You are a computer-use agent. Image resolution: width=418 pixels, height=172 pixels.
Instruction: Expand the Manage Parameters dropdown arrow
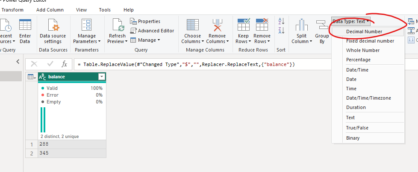[x=99, y=41]
